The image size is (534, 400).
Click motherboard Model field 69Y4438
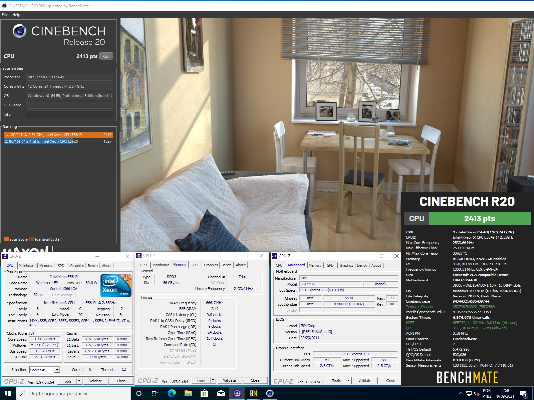(331, 284)
